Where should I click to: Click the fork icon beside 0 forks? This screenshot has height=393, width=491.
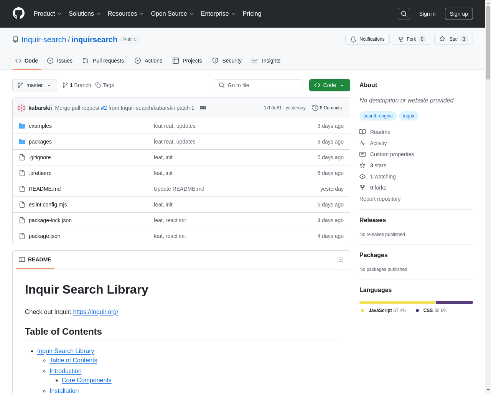click(362, 188)
